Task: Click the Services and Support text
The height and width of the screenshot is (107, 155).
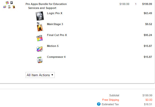Action: (42, 8)
